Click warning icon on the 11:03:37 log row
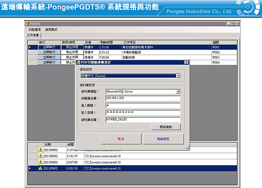262x188 pixels. click(41, 156)
